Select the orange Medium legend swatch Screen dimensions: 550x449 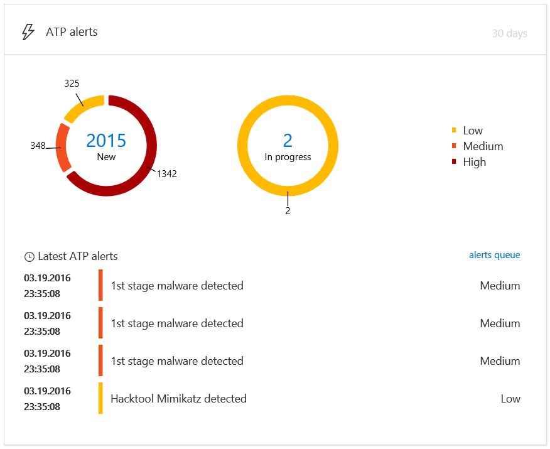(454, 146)
